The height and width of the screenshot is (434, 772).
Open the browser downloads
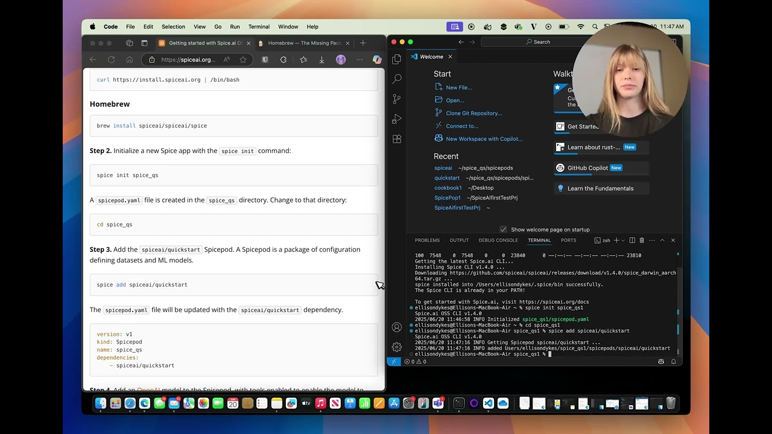(x=321, y=60)
